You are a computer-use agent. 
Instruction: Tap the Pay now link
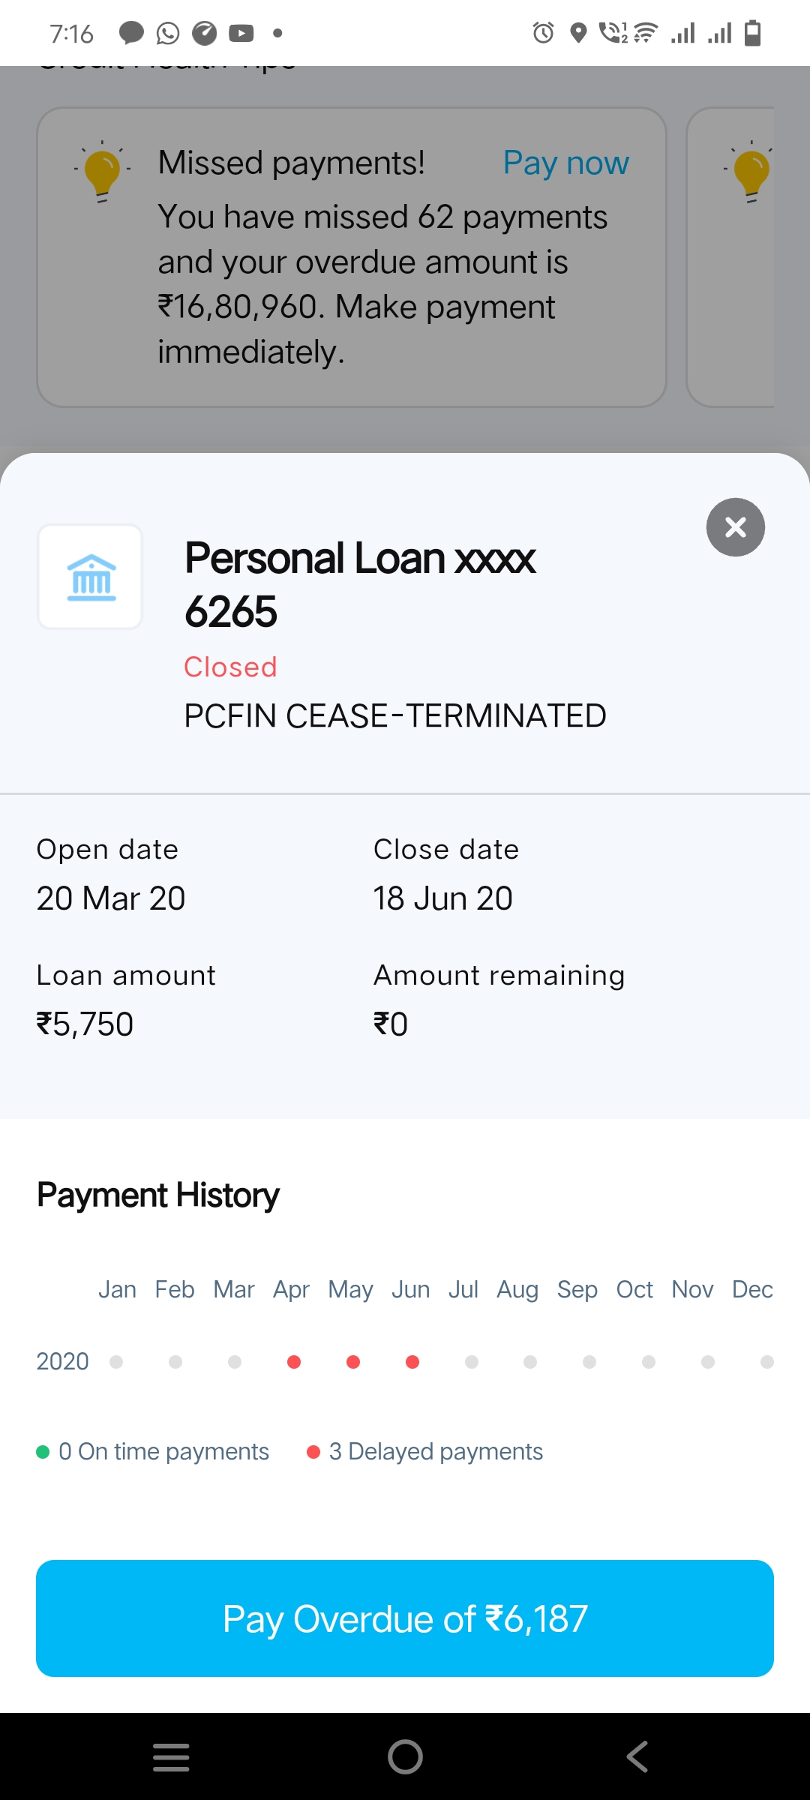[x=565, y=163]
